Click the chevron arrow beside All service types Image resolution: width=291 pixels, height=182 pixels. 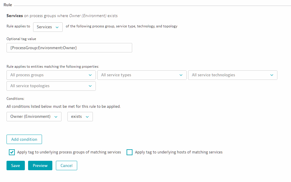tap(181, 75)
